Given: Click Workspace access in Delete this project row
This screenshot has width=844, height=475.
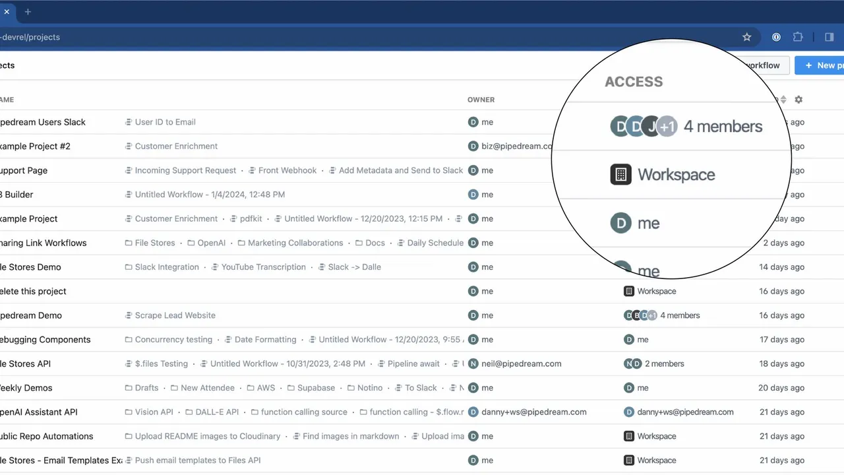Looking at the screenshot, I should [x=657, y=291].
